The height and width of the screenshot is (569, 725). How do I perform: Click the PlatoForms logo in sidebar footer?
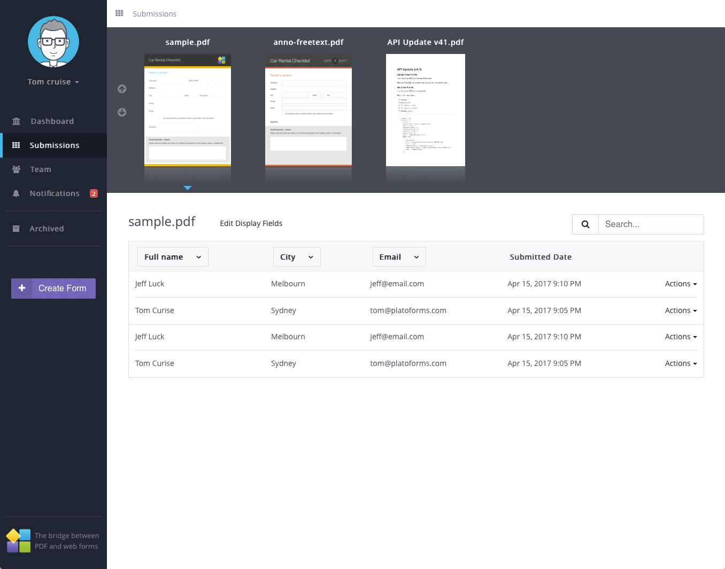[19, 541]
